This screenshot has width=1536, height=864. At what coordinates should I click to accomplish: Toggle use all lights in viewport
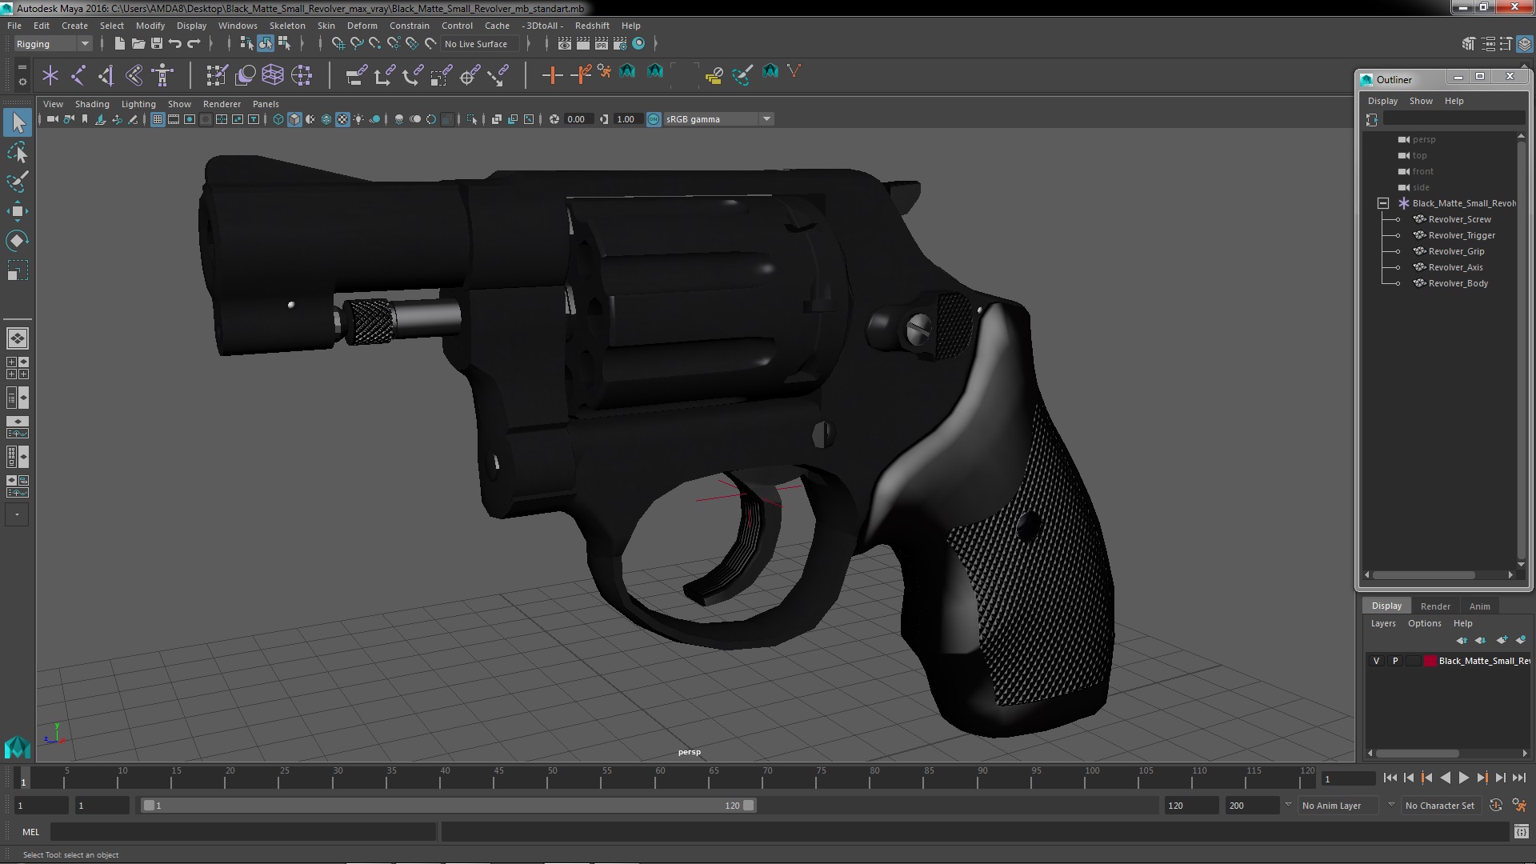pos(358,119)
